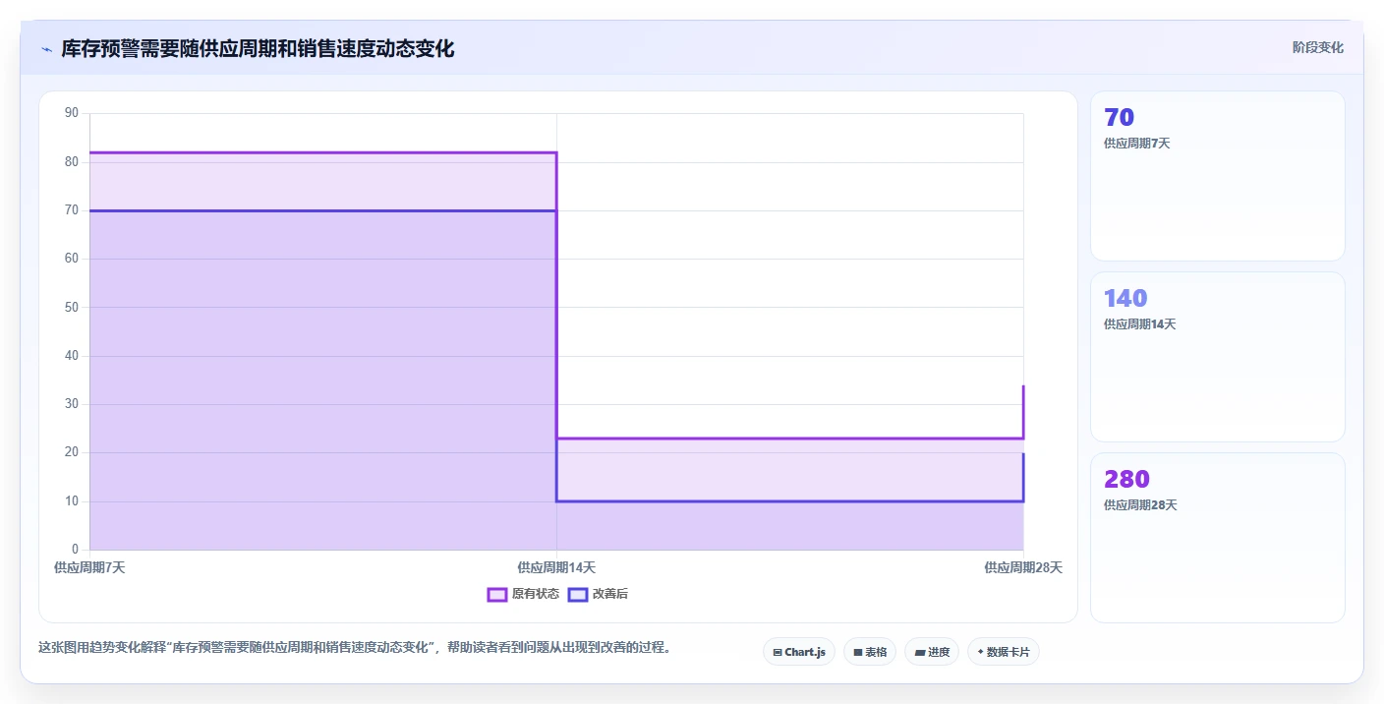The height and width of the screenshot is (704, 1384).
Task: Click y-axis tick label 90
Action: point(72,113)
